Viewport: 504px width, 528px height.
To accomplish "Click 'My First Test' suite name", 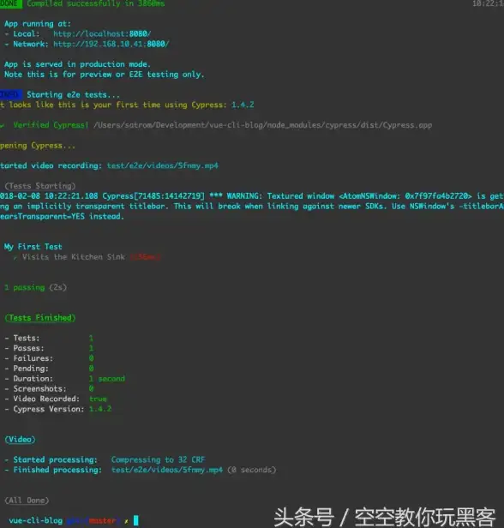I will pos(33,247).
